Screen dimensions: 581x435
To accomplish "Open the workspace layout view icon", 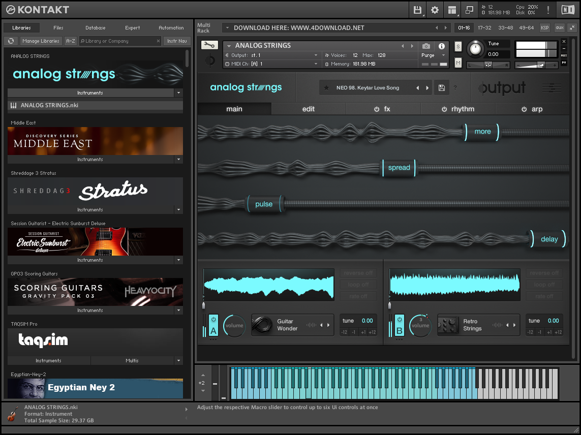I will 452,10.
